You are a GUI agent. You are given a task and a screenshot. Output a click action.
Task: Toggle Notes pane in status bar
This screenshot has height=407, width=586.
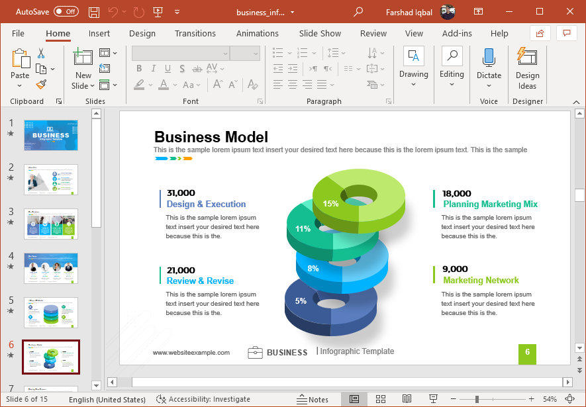pyautogui.click(x=313, y=399)
